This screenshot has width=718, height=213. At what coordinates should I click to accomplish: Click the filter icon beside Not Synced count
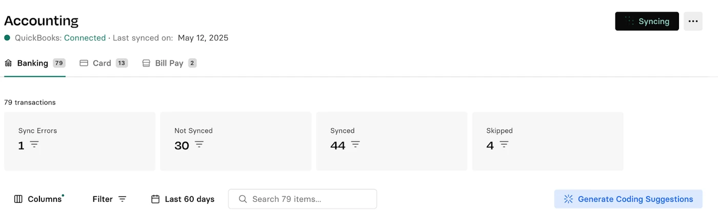(x=199, y=145)
